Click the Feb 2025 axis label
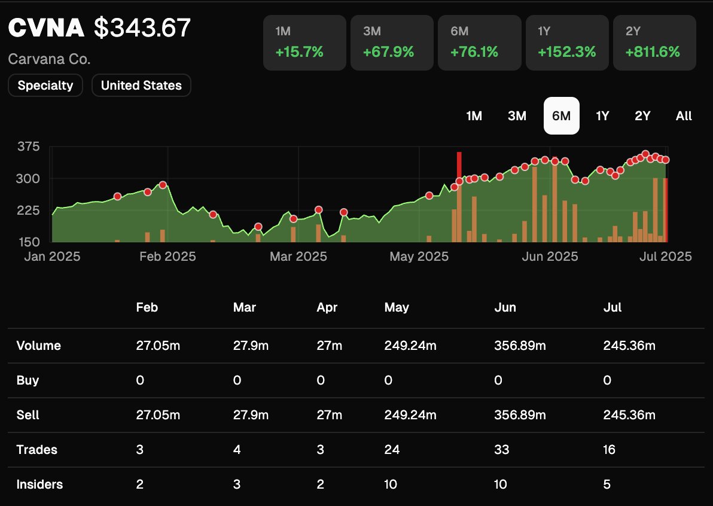 tap(168, 257)
